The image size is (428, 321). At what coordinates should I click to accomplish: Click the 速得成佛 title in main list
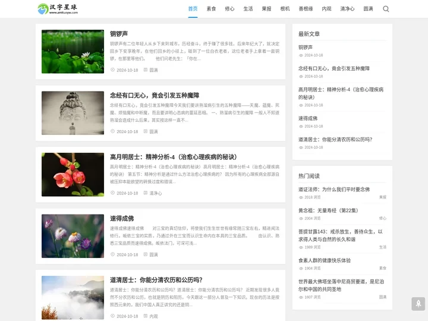coord(122,218)
